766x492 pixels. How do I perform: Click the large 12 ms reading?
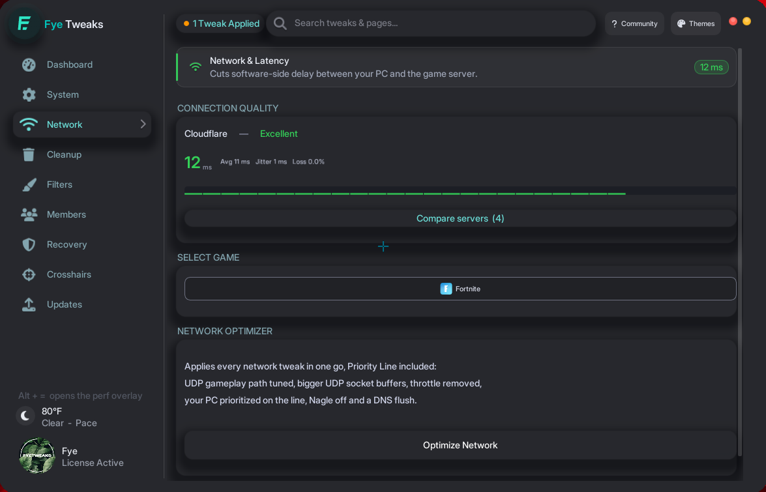[x=198, y=162]
